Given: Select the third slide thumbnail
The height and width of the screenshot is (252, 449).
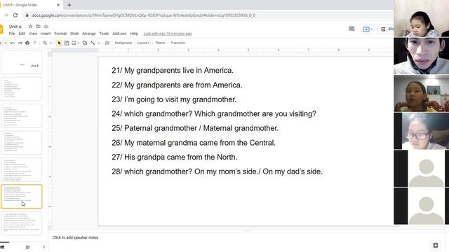Looking at the screenshot, I should [x=22, y=115].
